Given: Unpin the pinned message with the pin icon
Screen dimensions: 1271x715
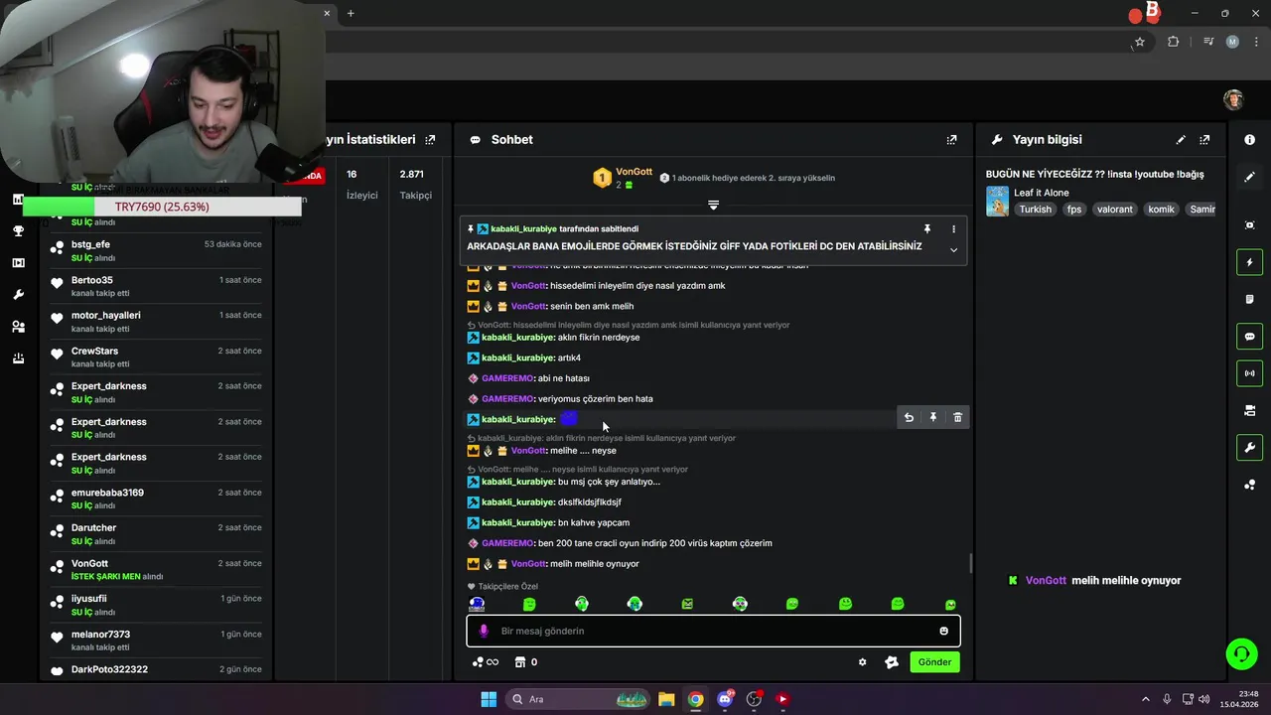Looking at the screenshot, I should point(927,229).
